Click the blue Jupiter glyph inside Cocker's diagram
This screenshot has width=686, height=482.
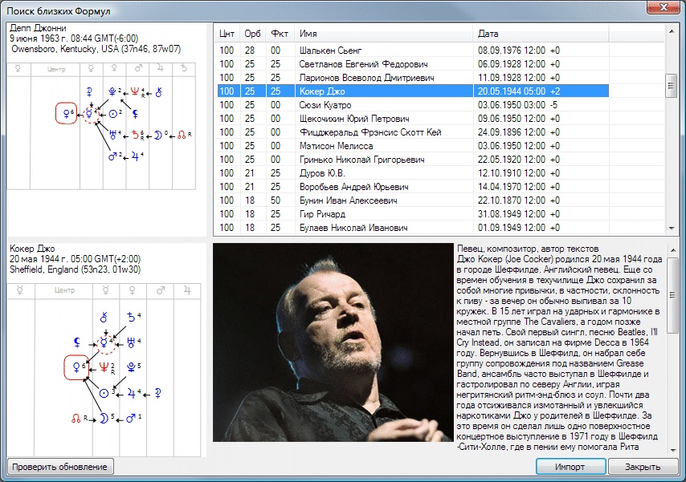131,393
